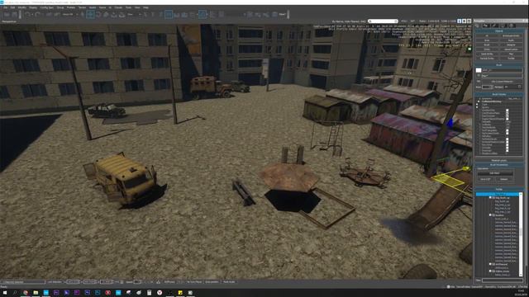The height and width of the screenshot is (297, 529).
Task: Toggle the RecvWind checkbox
Action: 507,145
